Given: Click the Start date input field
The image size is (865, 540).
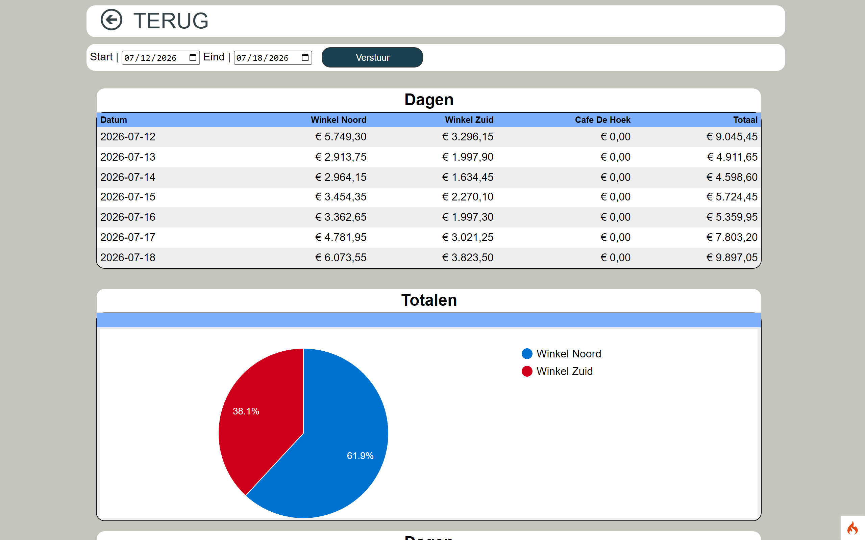Looking at the screenshot, I should [x=160, y=57].
